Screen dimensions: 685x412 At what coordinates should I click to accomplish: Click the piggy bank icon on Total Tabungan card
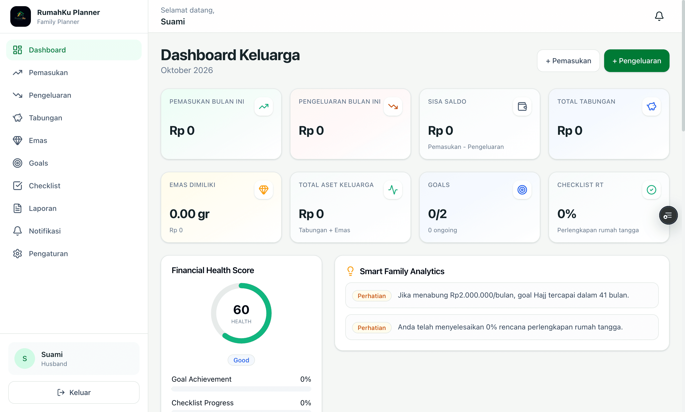pyautogui.click(x=651, y=106)
